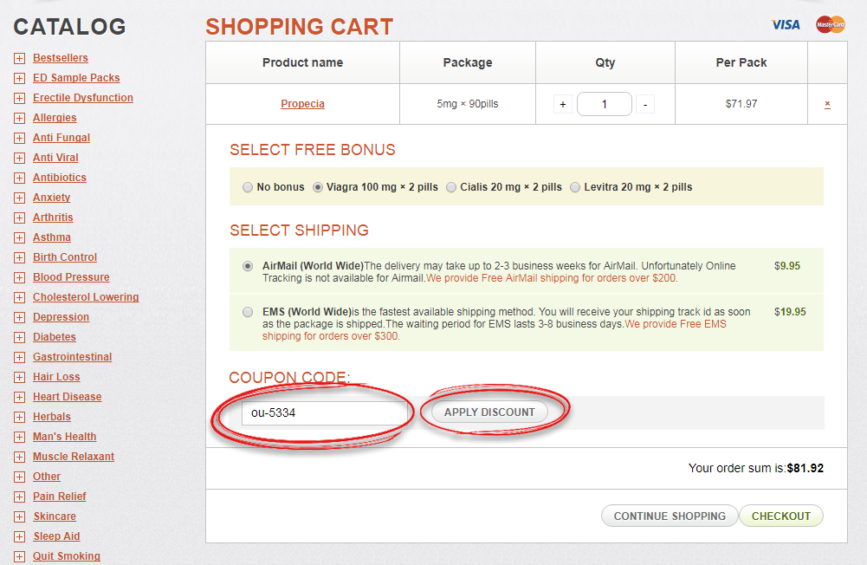867x565 pixels.
Task: Open the Blood Pressure catalog category
Action: pos(71,277)
